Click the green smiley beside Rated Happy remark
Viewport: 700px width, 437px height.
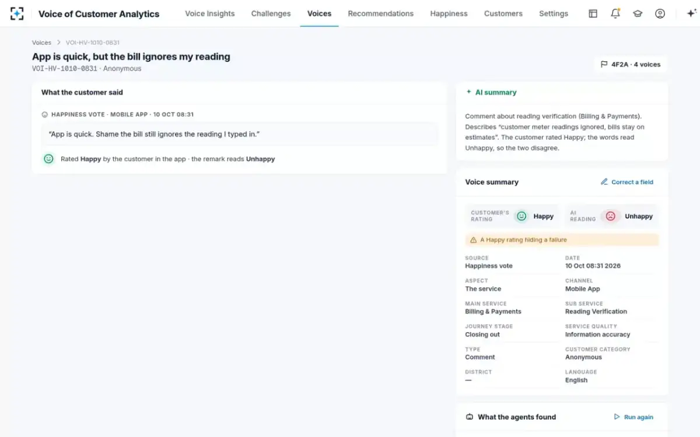pyautogui.click(x=49, y=158)
